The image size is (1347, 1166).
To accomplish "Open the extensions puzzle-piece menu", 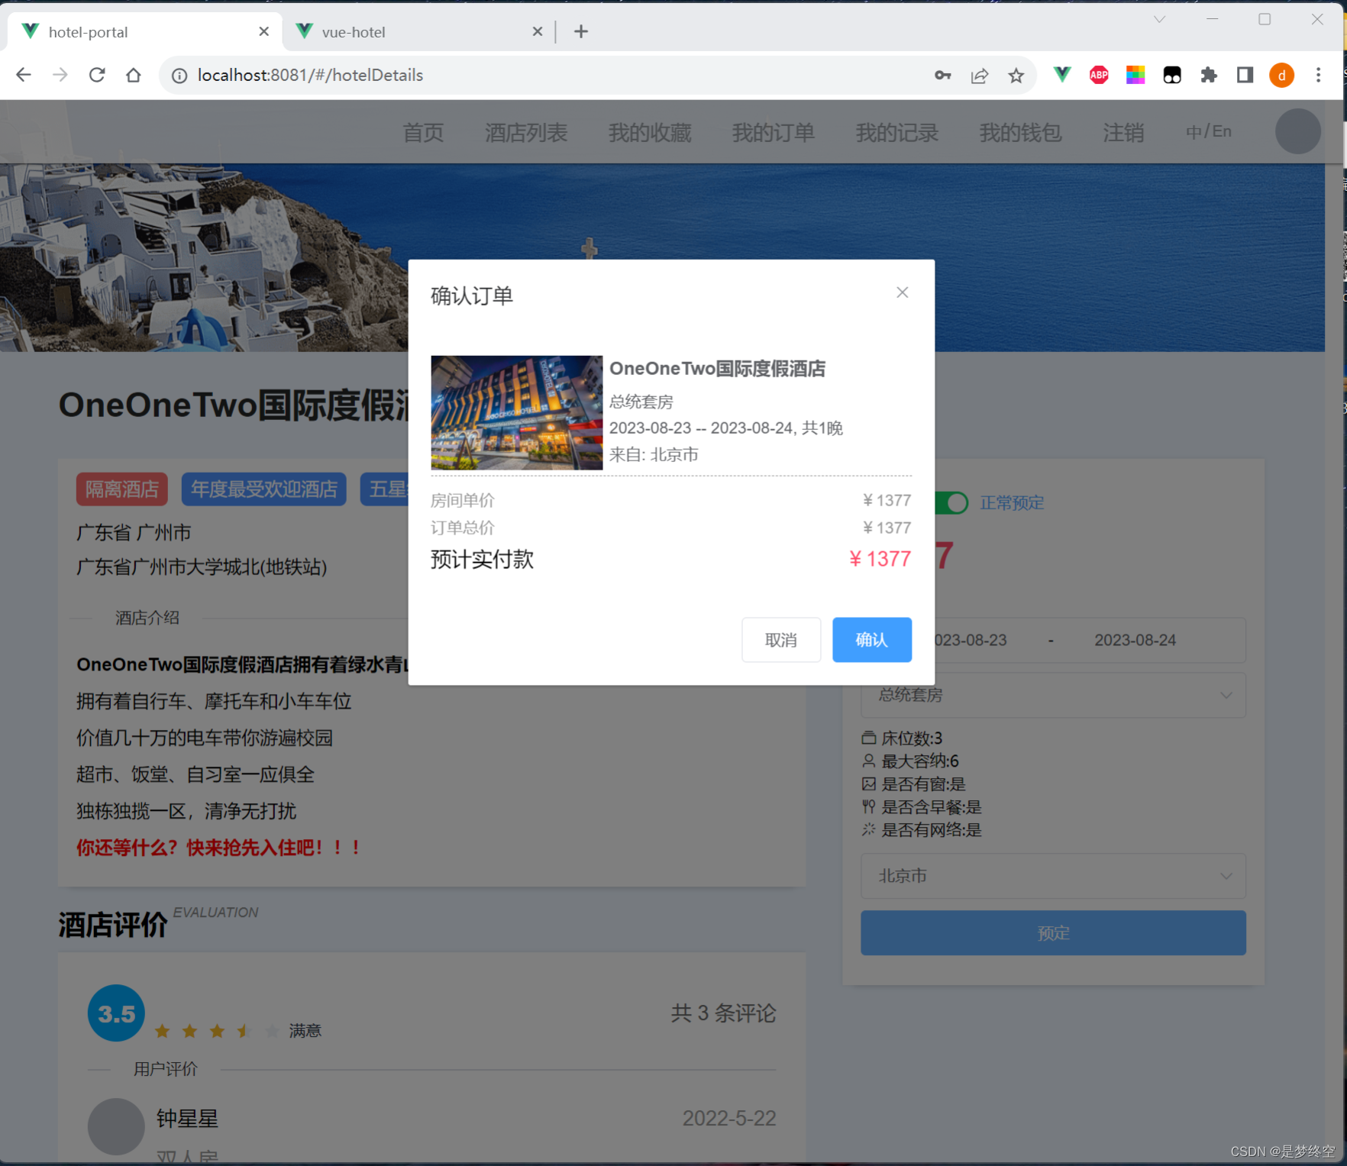I will [1208, 75].
